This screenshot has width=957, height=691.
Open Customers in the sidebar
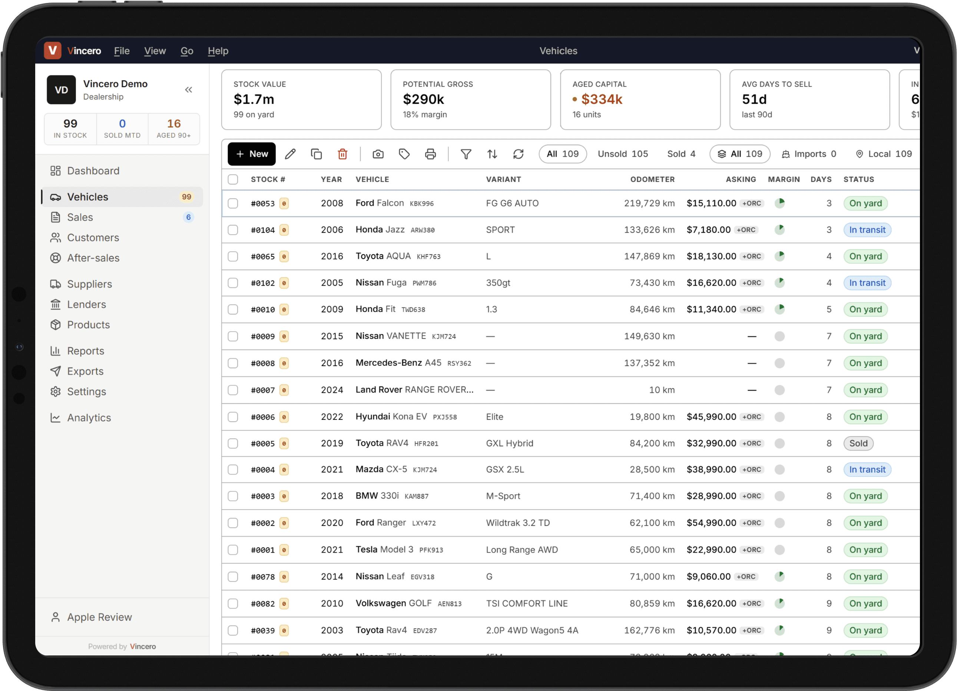[122, 237]
